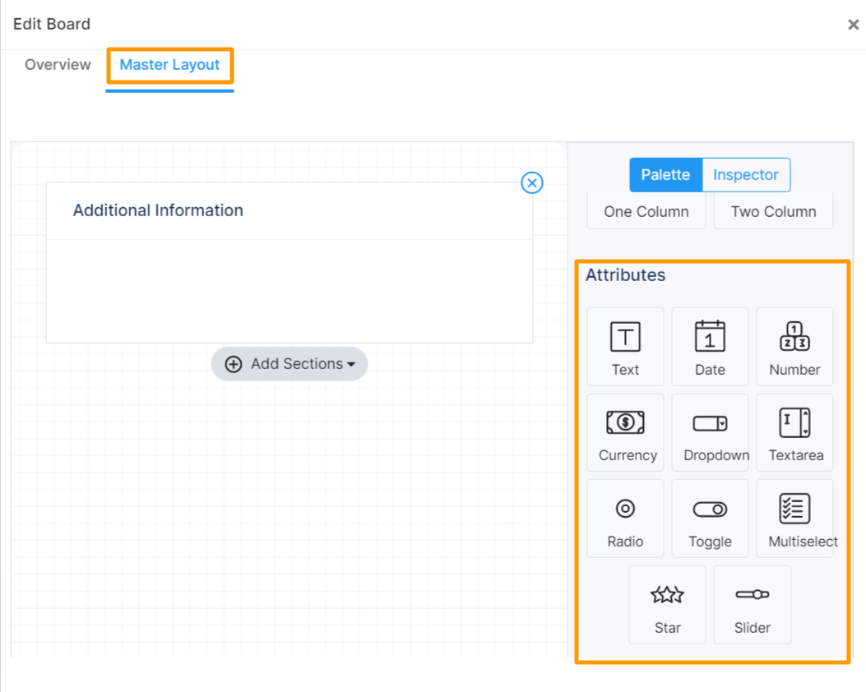Select the Two Column layout
The width and height of the screenshot is (866, 692).
pyautogui.click(x=772, y=211)
